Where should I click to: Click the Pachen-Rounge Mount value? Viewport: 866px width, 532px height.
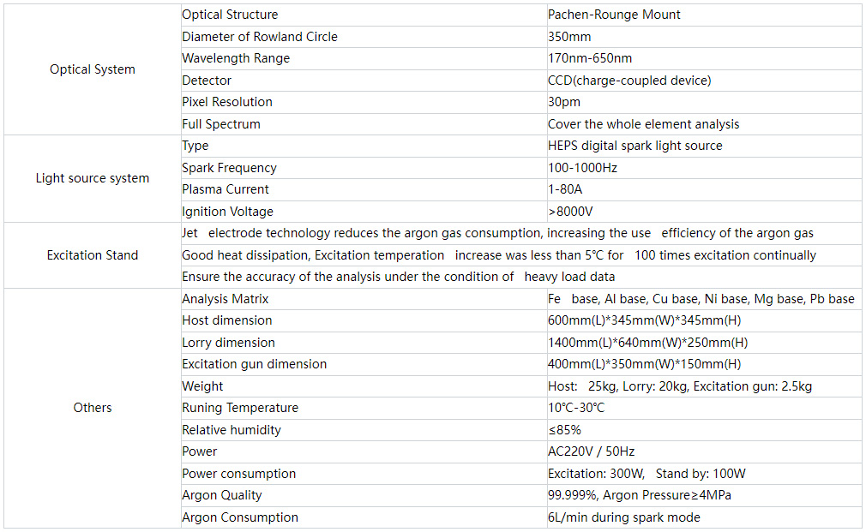614,15
